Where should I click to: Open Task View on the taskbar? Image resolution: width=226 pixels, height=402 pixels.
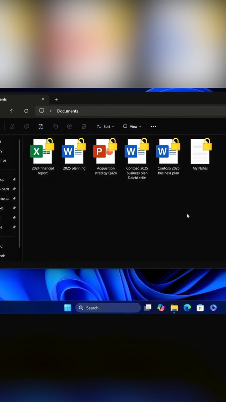coord(148,308)
